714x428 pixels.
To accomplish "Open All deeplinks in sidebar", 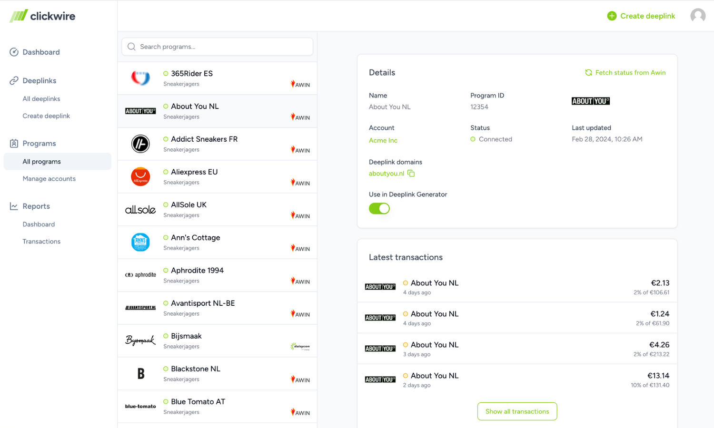I will pos(41,99).
